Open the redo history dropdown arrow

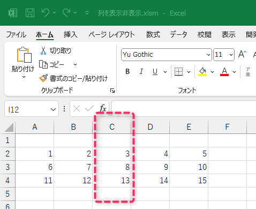[76, 13]
